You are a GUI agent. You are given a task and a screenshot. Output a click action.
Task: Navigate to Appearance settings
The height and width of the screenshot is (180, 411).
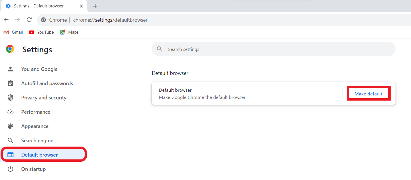pyautogui.click(x=35, y=126)
